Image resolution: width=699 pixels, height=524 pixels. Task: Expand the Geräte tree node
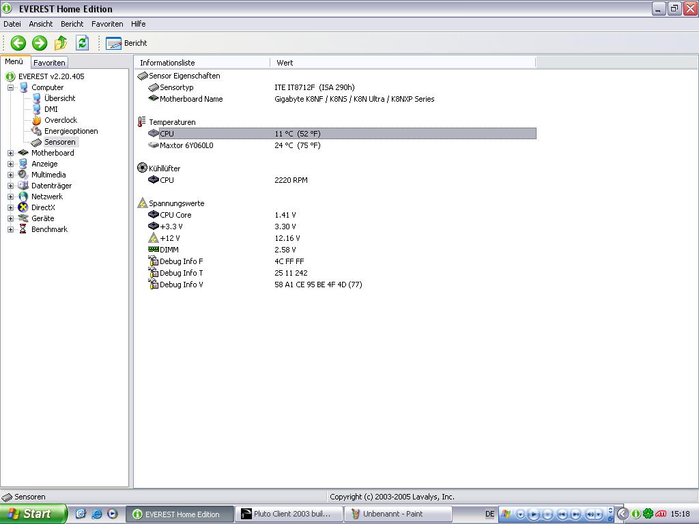pos(10,218)
